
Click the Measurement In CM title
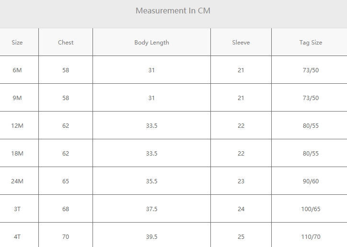point(173,11)
